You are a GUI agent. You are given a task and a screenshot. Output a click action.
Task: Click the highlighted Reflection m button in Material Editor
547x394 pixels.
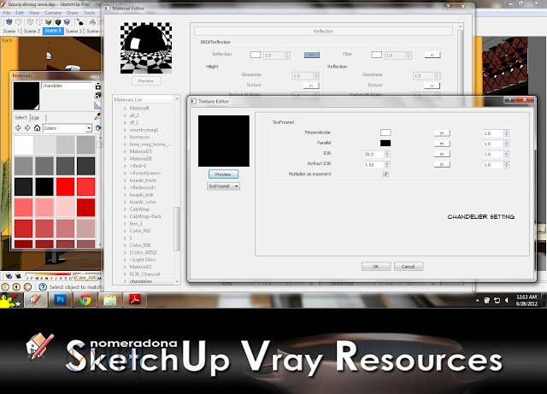(x=311, y=55)
